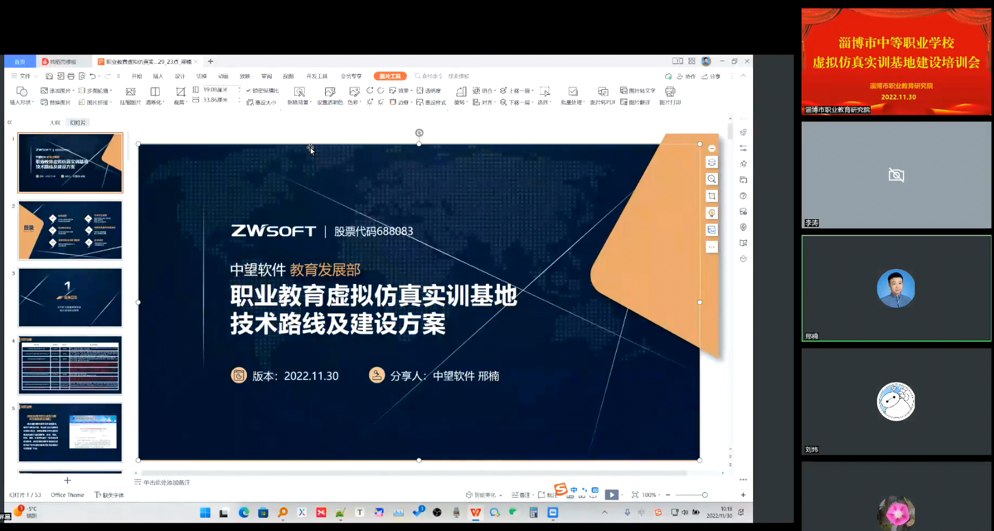Add a new slide with the plus button
Screen dimensions: 994x531
tap(67, 480)
